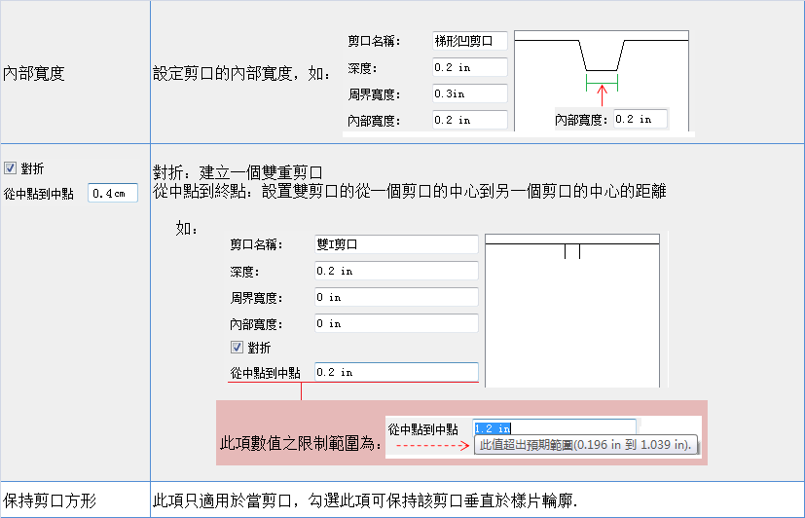
Task: Click the 內部寬度 field beneath the trapezoid diagram
Action: [x=645, y=119]
